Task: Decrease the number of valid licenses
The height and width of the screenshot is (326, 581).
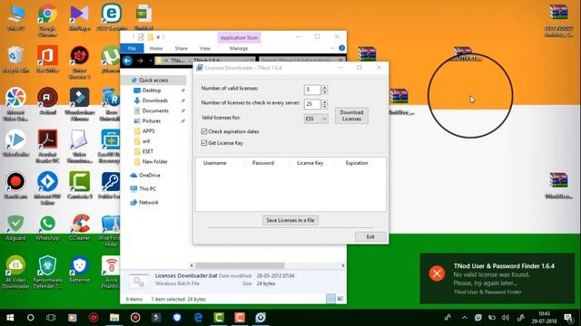Action: click(325, 92)
